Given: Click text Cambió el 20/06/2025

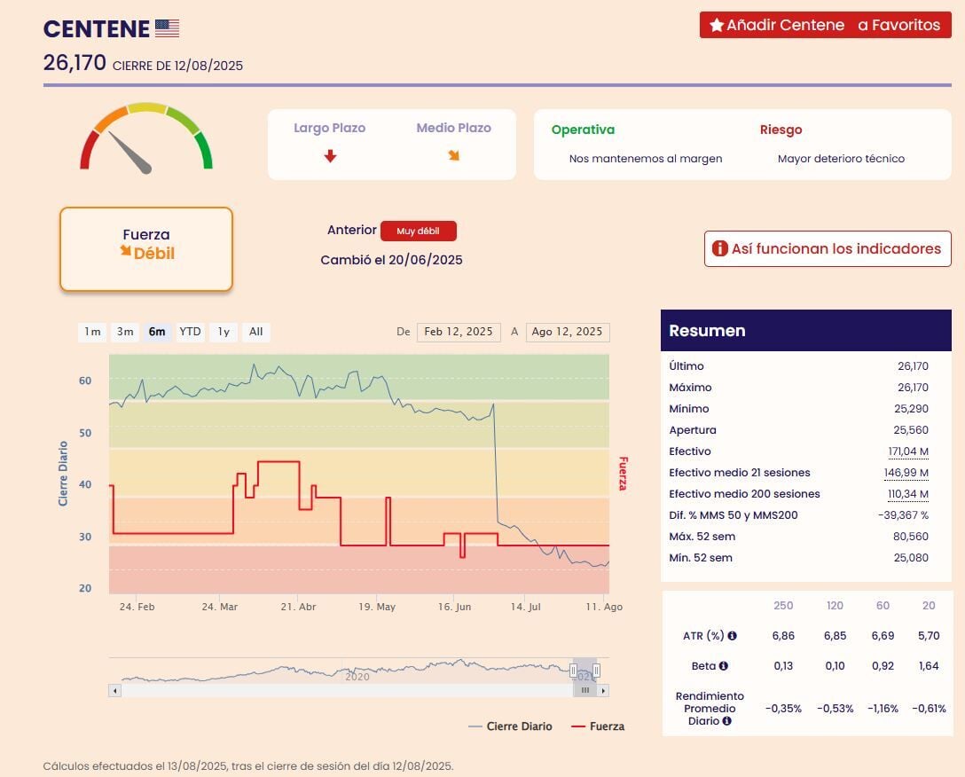Looking at the screenshot, I should click(391, 260).
